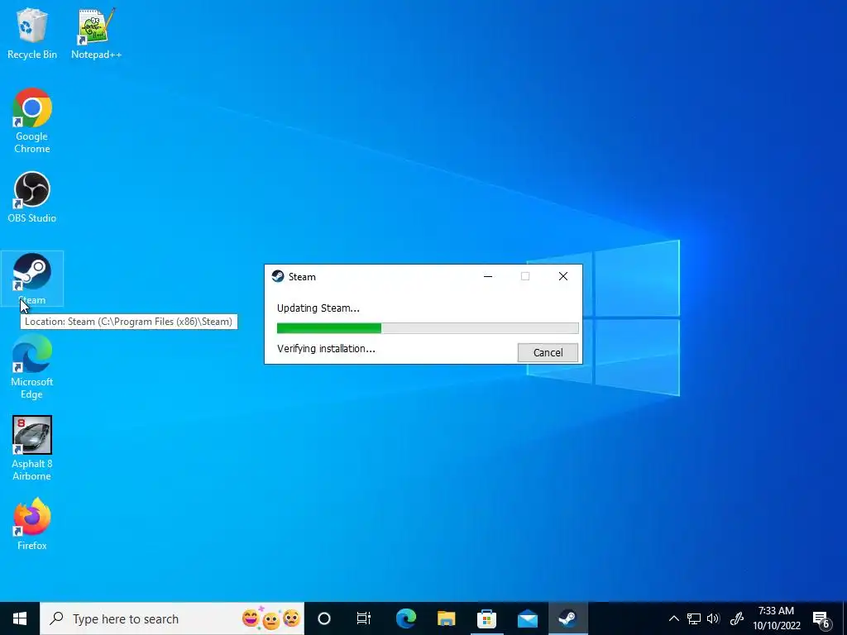Open the clock showing 7:33 AM
847x635 pixels.
pyautogui.click(x=777, y=618)
